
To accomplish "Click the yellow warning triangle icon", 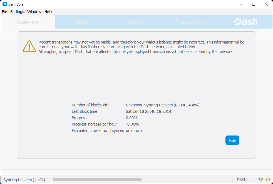I will click(29, 46).
